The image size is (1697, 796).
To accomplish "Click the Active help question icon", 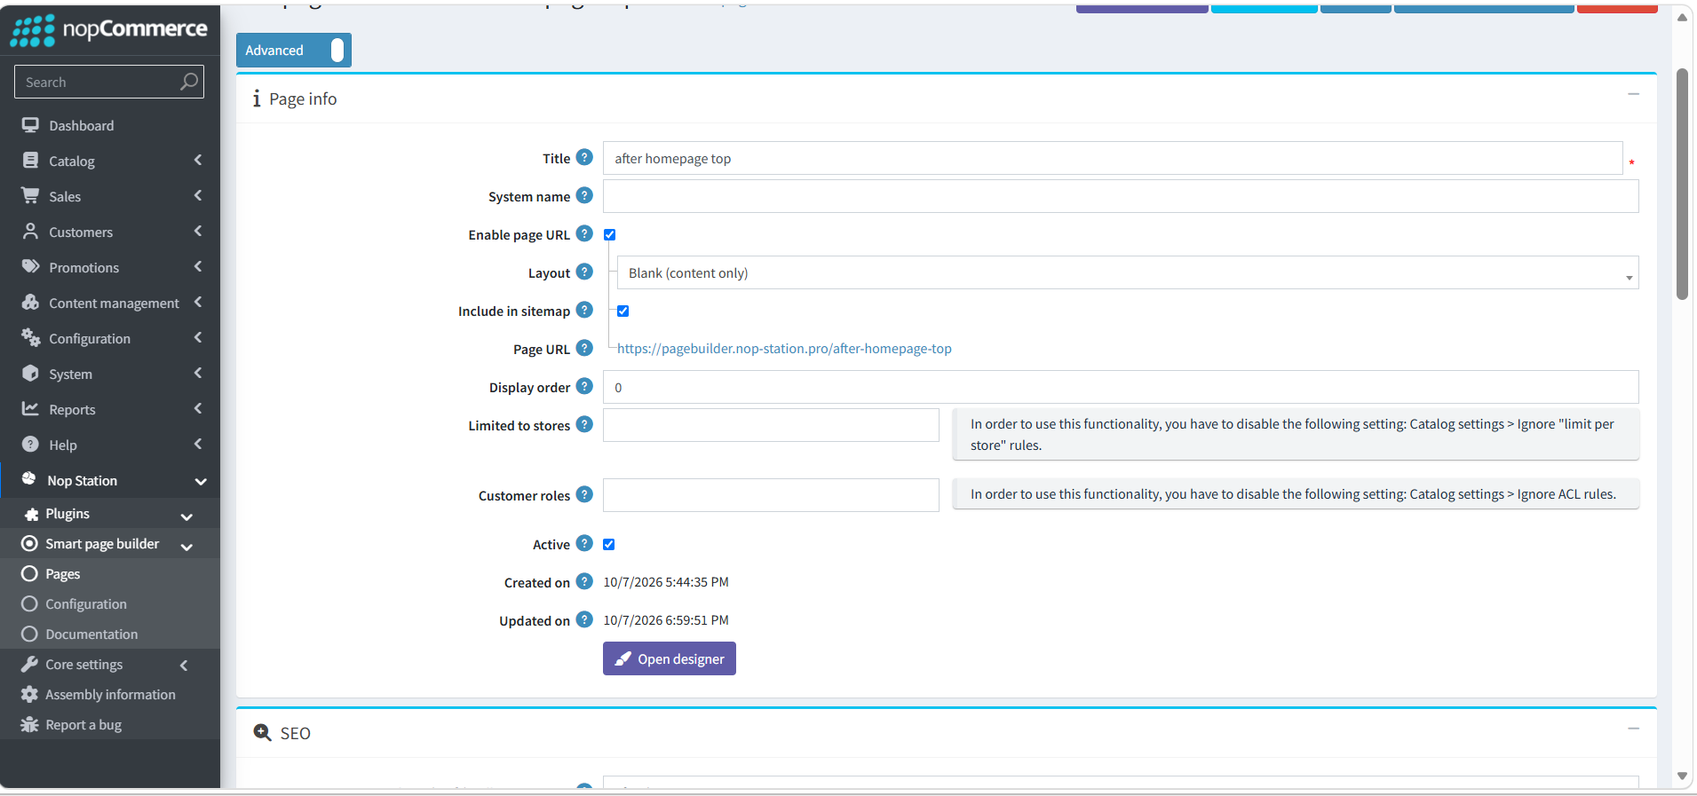I will [x=584, y=543].
